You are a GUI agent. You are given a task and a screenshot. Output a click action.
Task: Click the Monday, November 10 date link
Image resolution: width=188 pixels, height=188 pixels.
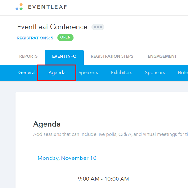[x=67, y=158]
